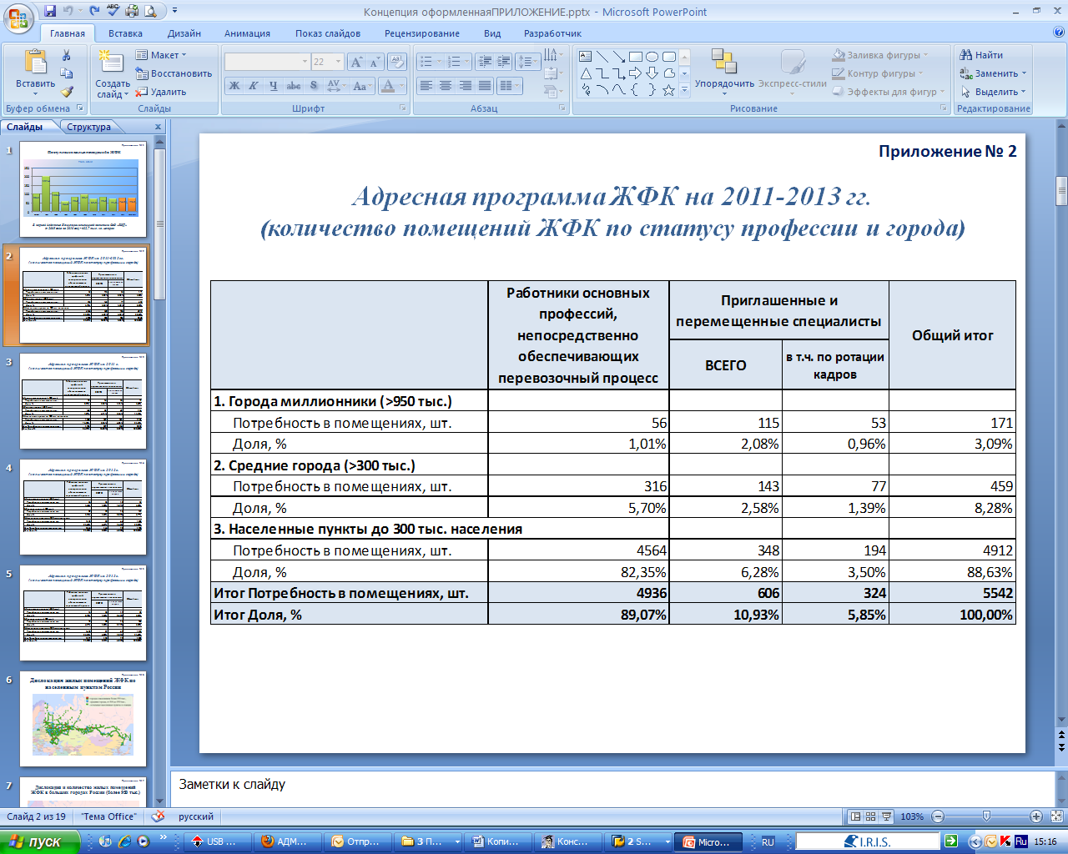1068x854 pixels.
Task: Open the font name combo box
Action: click(x=267, y=62)
